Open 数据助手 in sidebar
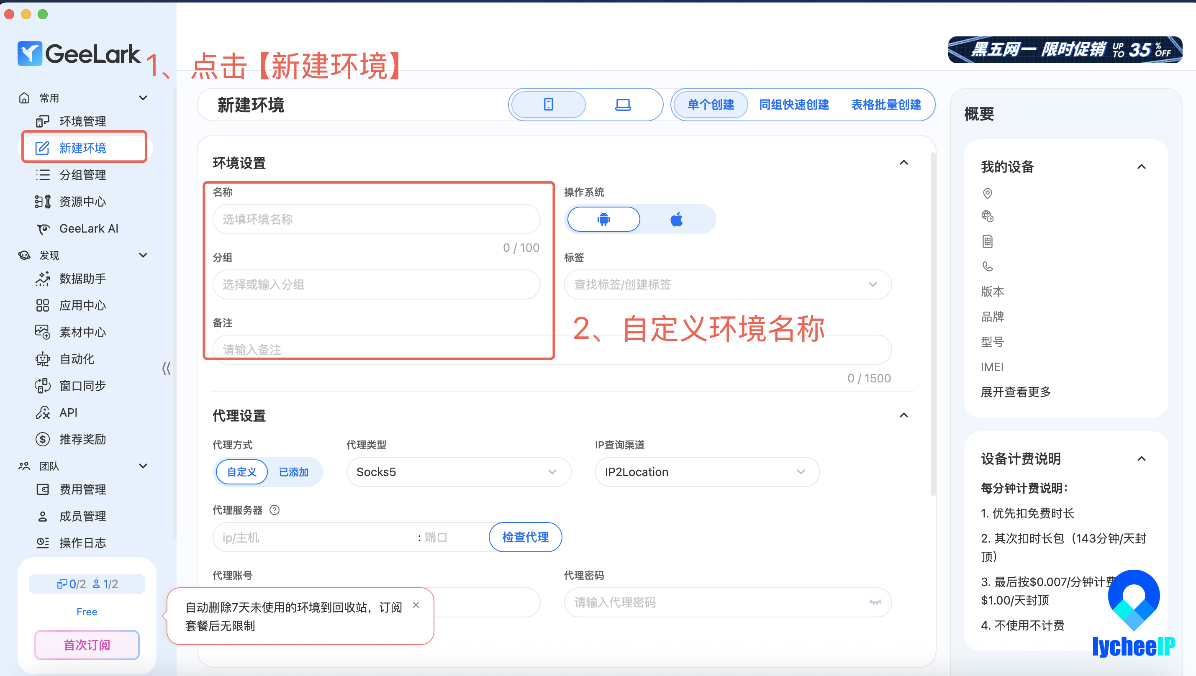 83,279
